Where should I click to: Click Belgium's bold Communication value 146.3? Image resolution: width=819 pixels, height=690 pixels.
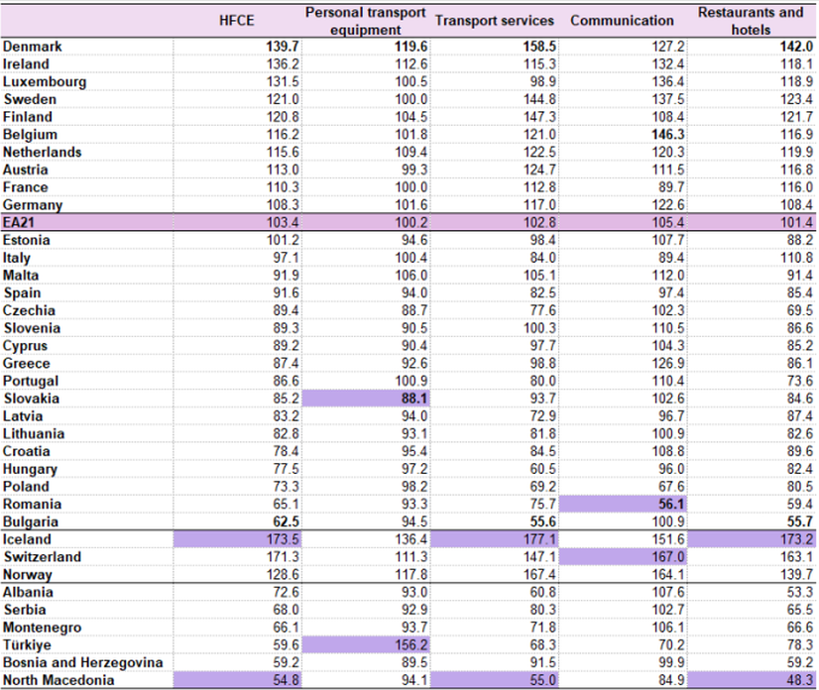pos(668,135)
